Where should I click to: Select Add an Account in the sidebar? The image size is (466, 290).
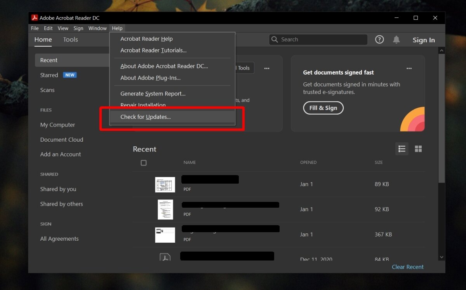(x=60, y=154)
